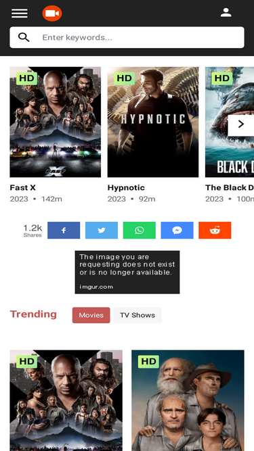Share on Facebook
Screen dimensions: 254x451
point(64,230)
